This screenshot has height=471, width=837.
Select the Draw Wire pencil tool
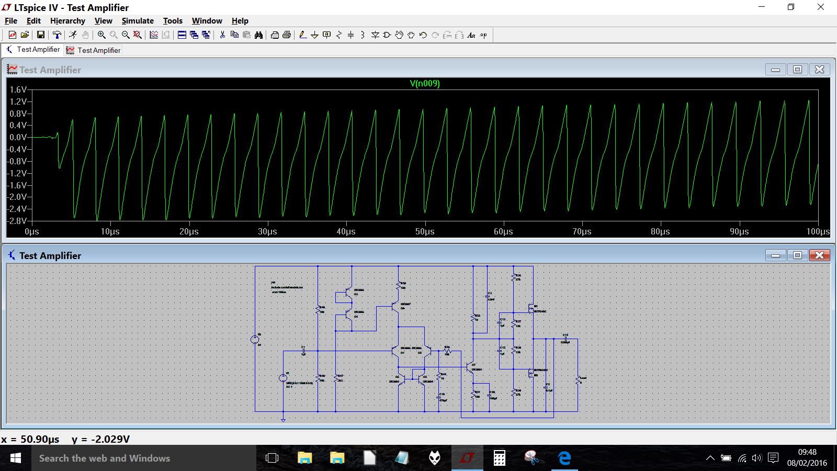(302, 35)
